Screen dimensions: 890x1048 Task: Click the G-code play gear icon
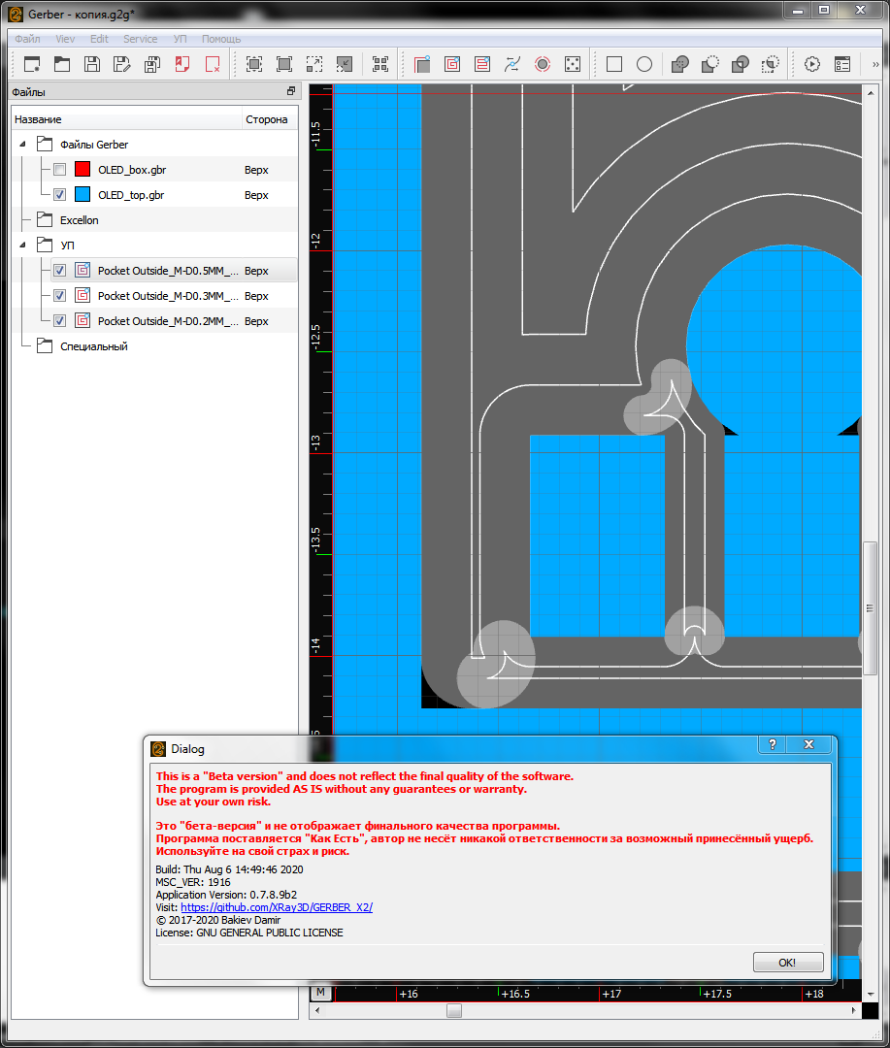click(x=811, y=64)
